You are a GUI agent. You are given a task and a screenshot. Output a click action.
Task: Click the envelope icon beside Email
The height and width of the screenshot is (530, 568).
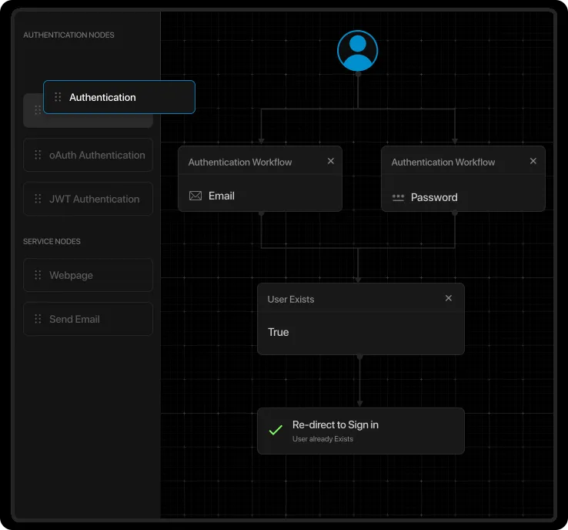[195, 196]
